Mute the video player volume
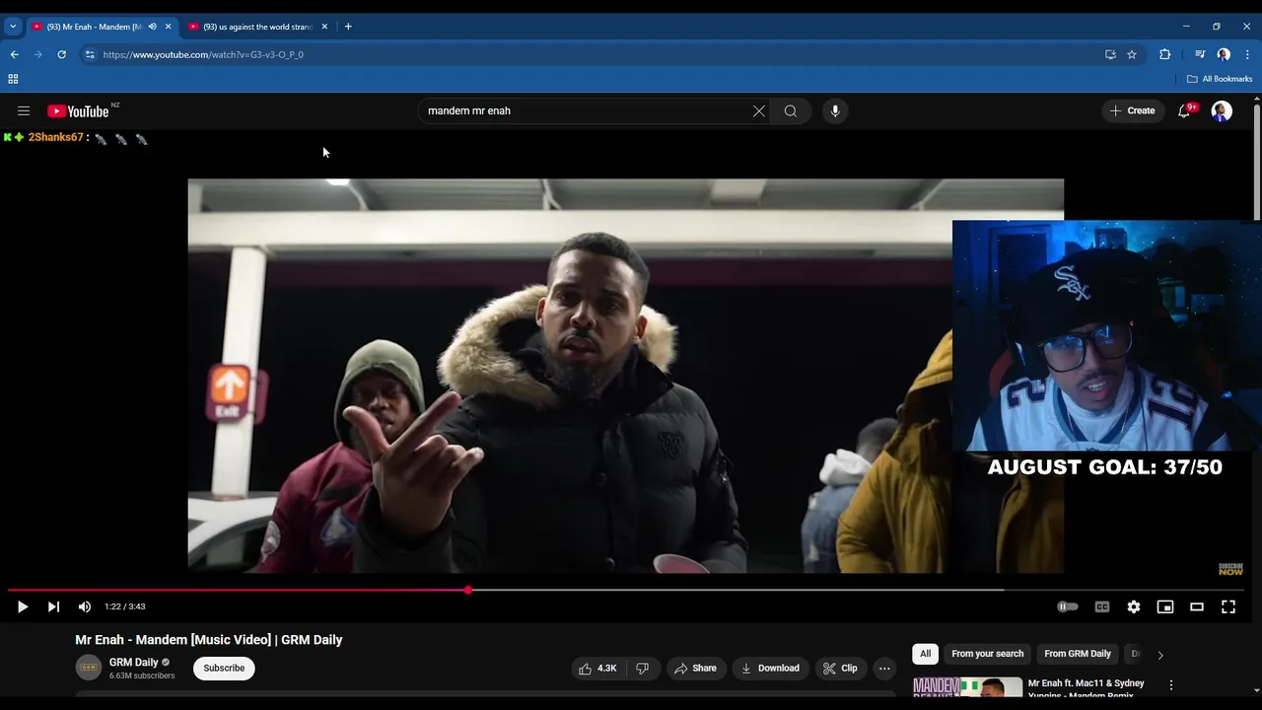Viewport: 1262px width, 710px height. (x=85, y=607)
